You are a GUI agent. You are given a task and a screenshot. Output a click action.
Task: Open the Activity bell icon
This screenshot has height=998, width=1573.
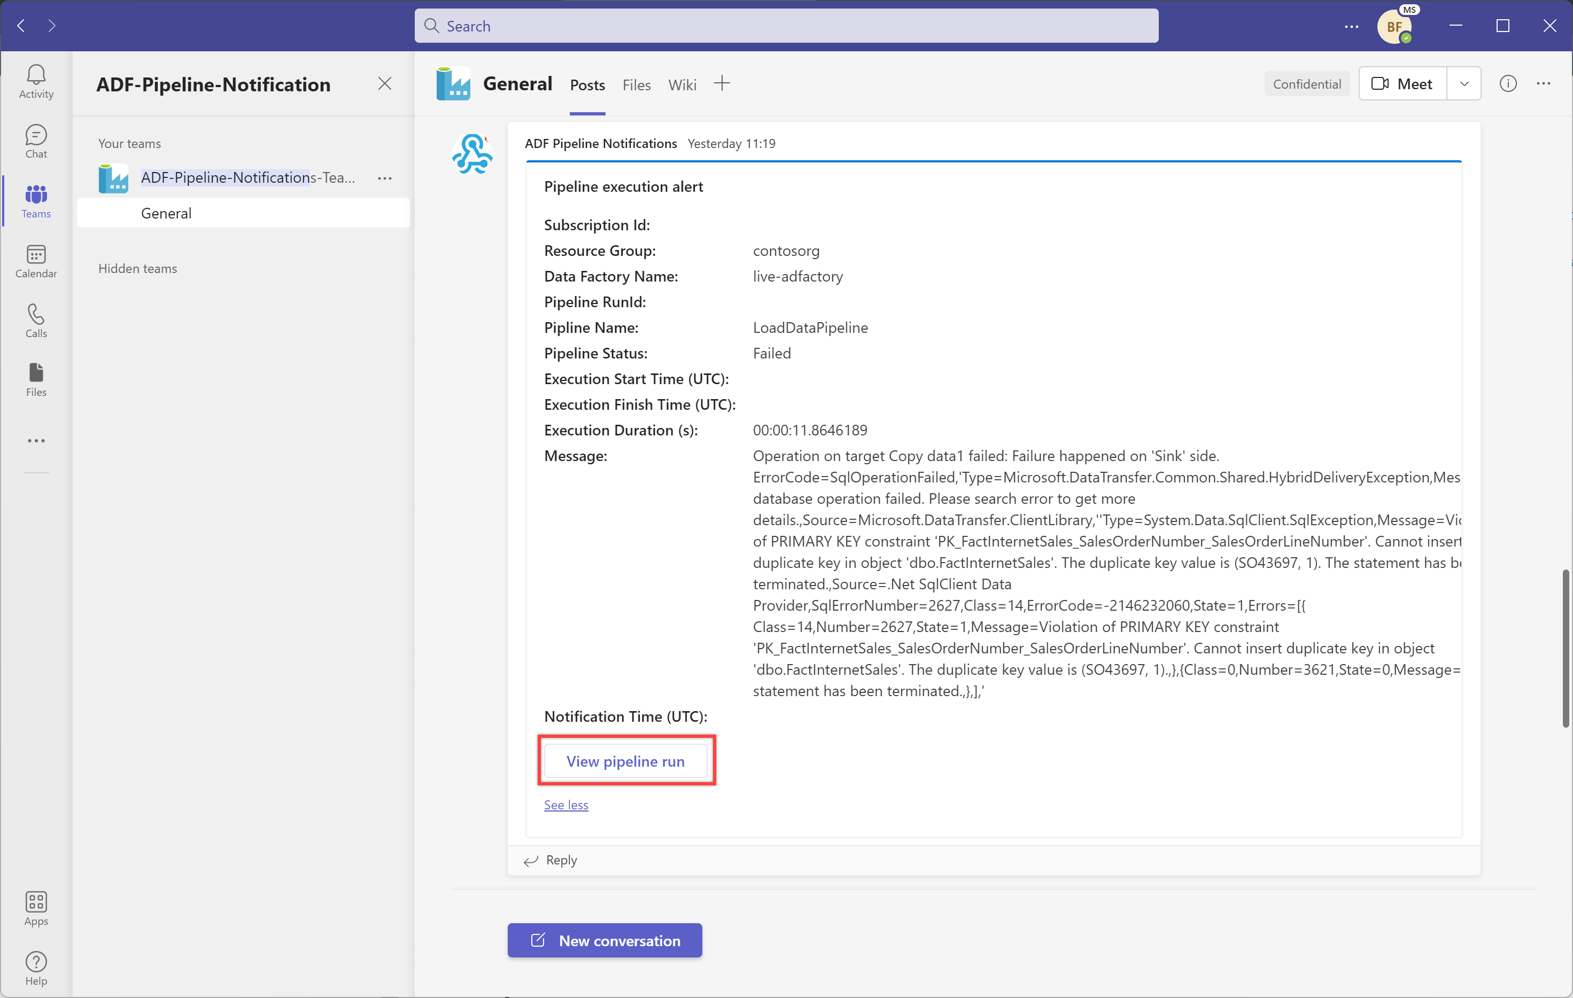pyautogui.click(x=36, y=81)
